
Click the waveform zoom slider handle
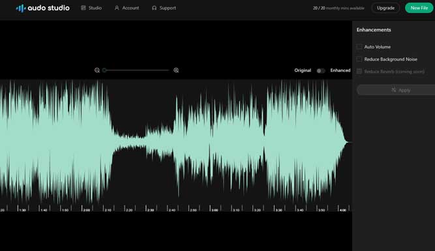(104, 70)
